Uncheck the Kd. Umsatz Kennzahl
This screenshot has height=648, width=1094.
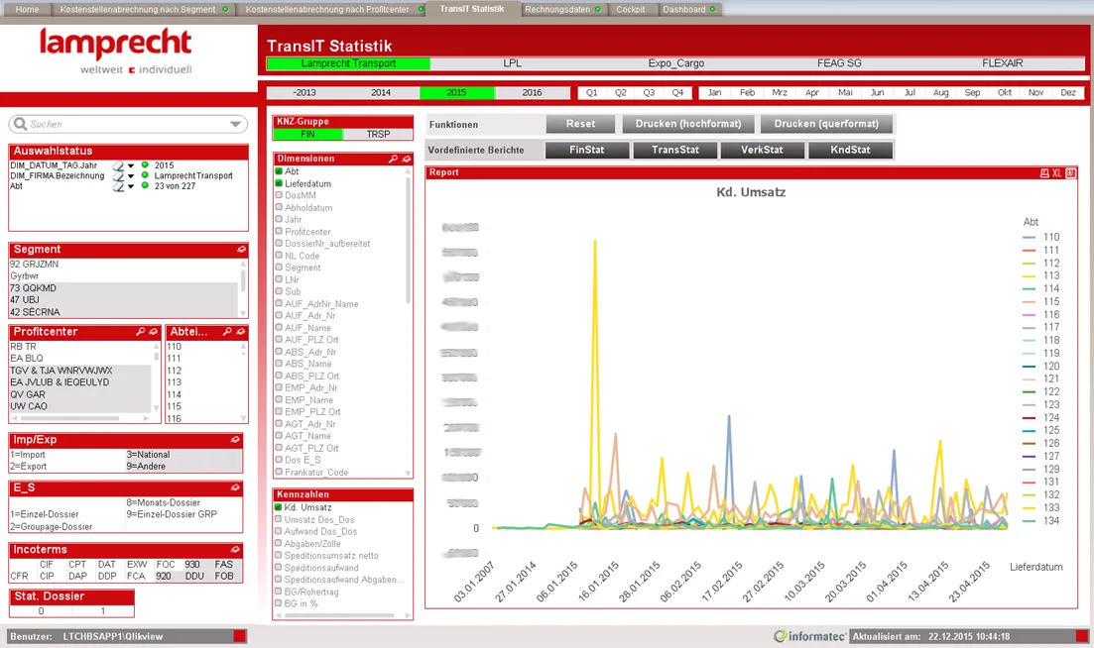point(279,507)
